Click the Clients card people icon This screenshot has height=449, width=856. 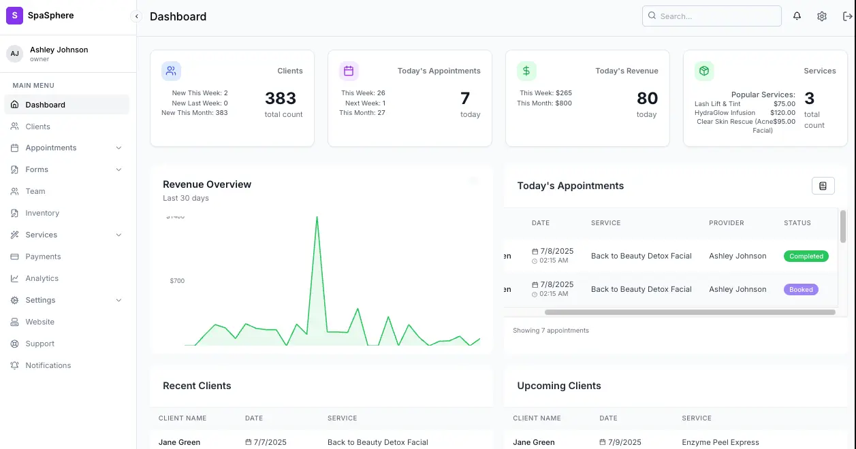171,71
